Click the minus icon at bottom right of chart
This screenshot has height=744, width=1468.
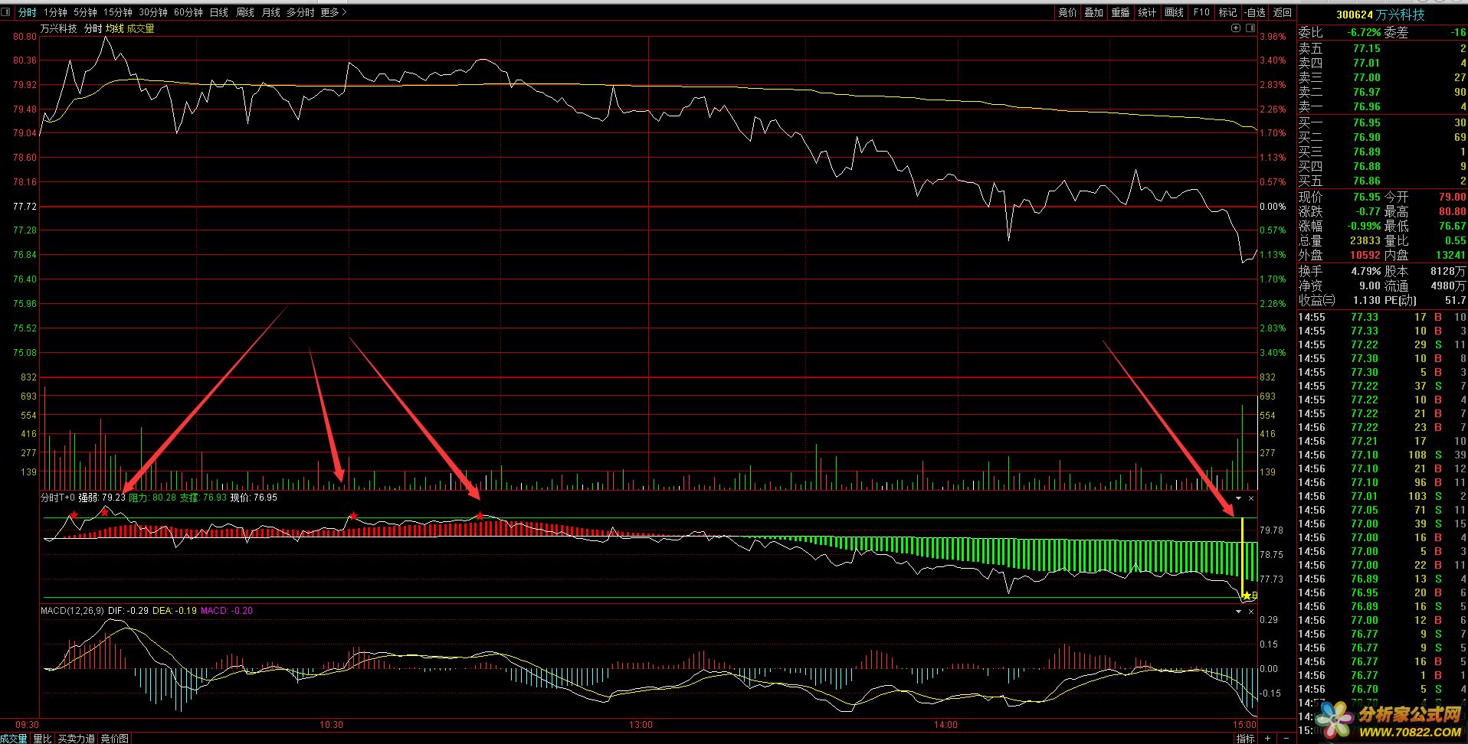[1286, 738]
